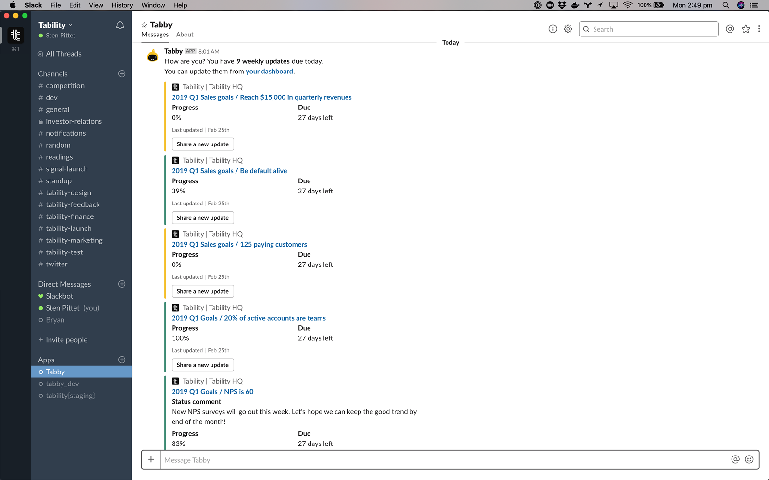
Task: Switch to the Messages tab
Action: 155,35
